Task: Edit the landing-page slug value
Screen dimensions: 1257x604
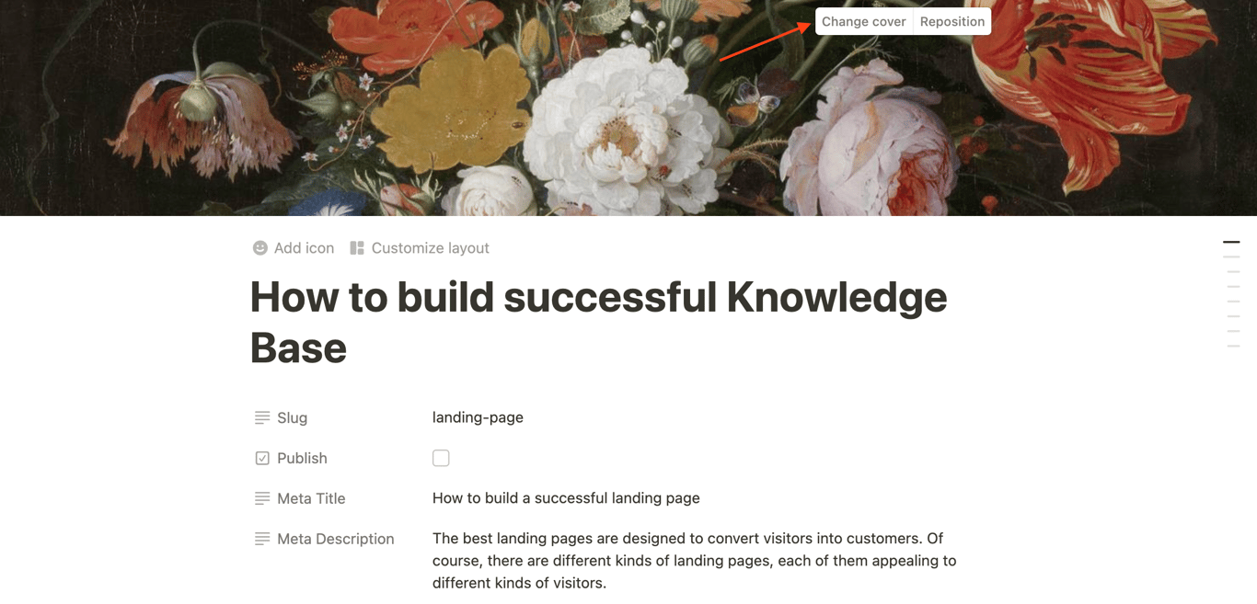Action: (478, 417)
